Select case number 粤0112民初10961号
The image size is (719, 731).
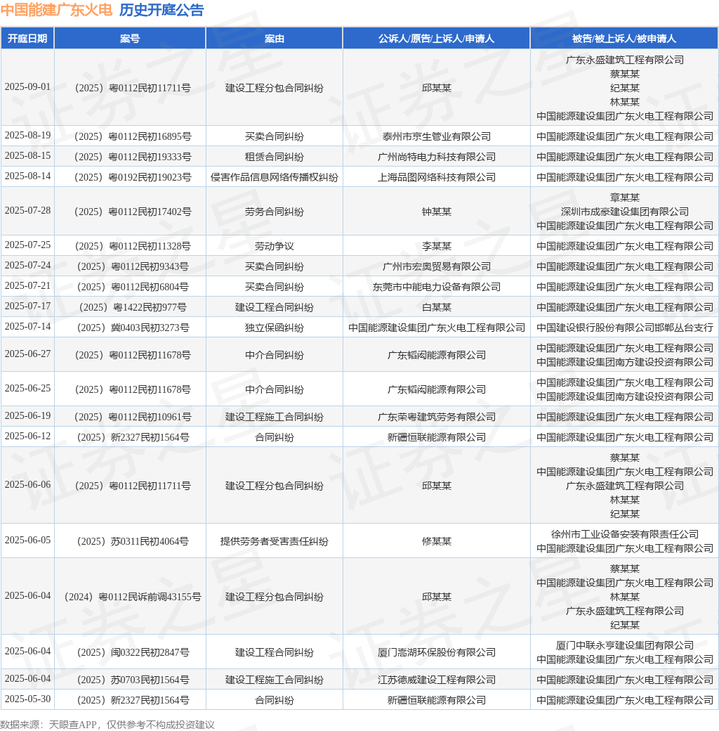tap(133, 418)
